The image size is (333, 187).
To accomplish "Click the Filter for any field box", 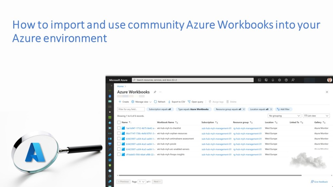I will (131, 109).
